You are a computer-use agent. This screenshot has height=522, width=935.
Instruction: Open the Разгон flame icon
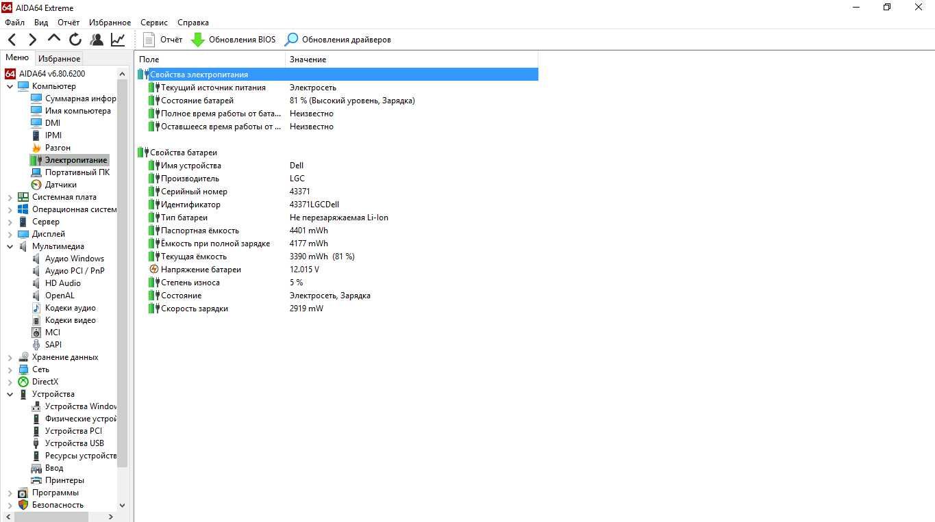coord(36,148)
